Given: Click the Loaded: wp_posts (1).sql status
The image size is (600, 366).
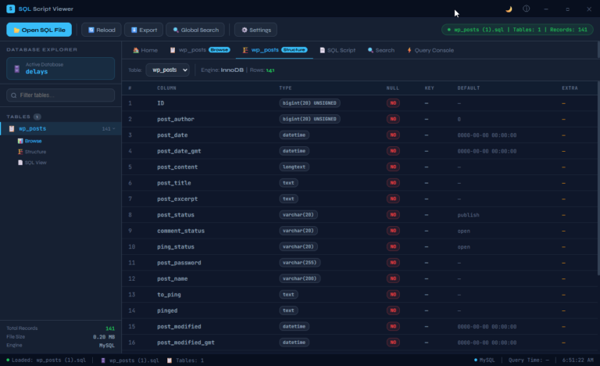Looking at the screenshot, I should click(46, 361).
